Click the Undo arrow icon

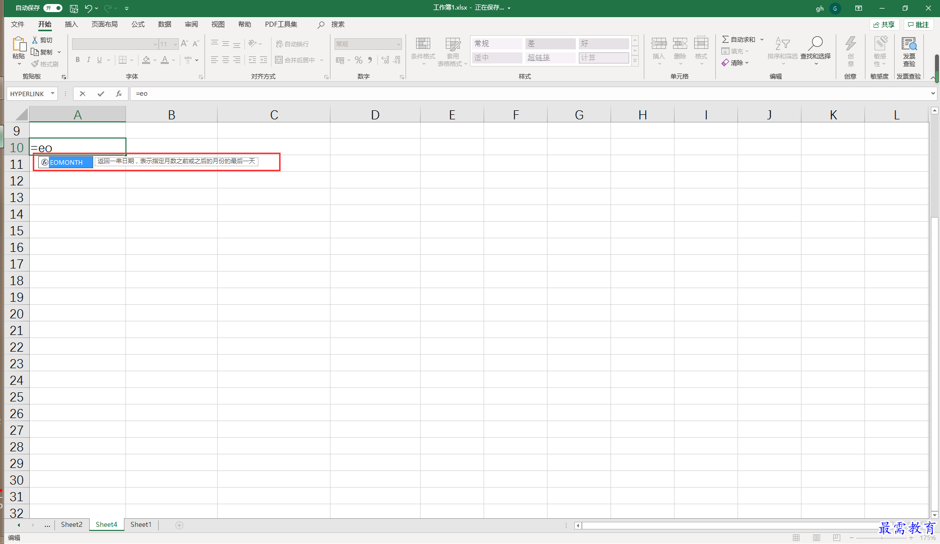tap(88, 8)
